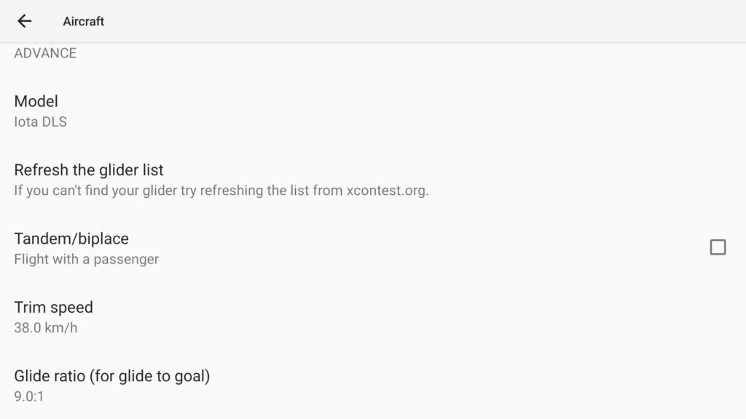This screenshot has height=419, width=746.
Task: Tap empty space in the Tandem/biplace row
Action: click(x=428, y=248)
